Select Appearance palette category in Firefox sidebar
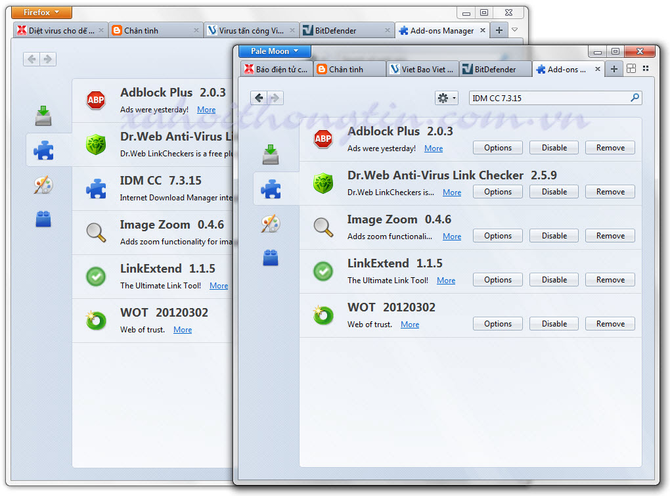The height and width of the screenshot is (496, 670). coord(43,185)
